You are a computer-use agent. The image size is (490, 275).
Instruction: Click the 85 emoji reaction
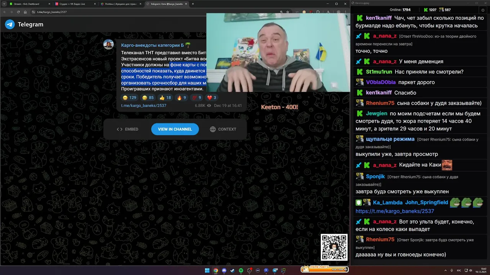click(x=148, y=98)
